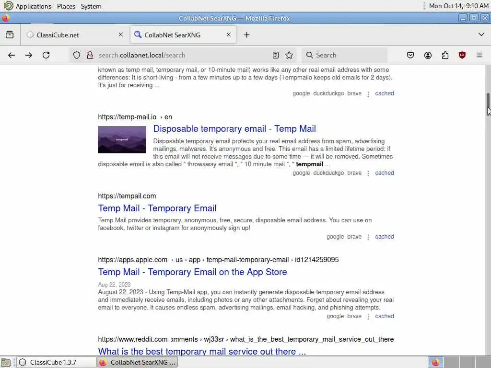Click the https://www.reddit.com URL text
Image resolution: width=491 pixels, height=368 pixels.
tap(133, 339)
